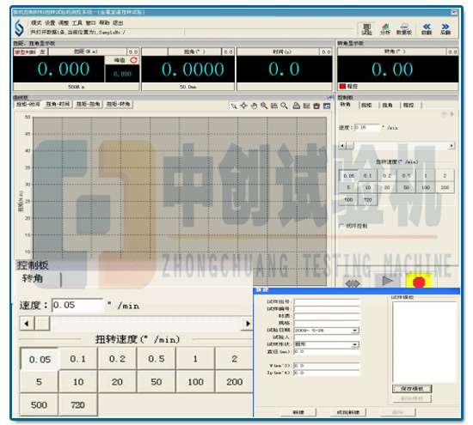The width and height of the screenshot is (473, 425).
Task: Select 程控 tab in right control panel
Action: (408, 105)
